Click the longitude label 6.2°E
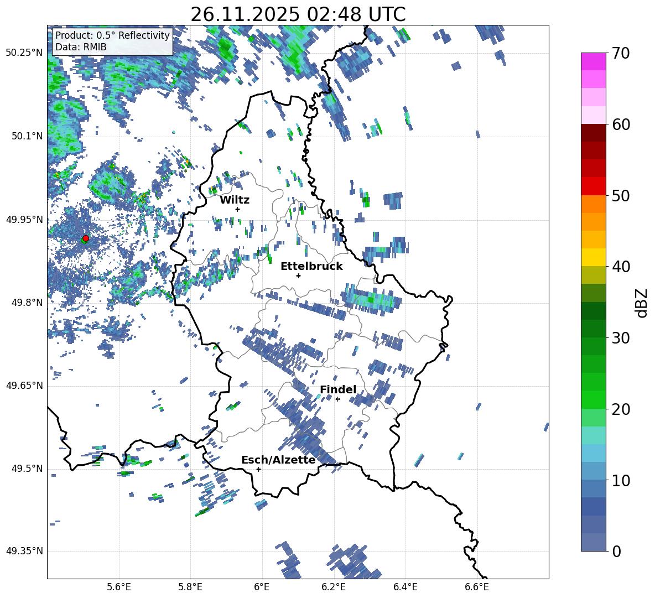Viewport: 655px width, 598px height. click(334, 587)
